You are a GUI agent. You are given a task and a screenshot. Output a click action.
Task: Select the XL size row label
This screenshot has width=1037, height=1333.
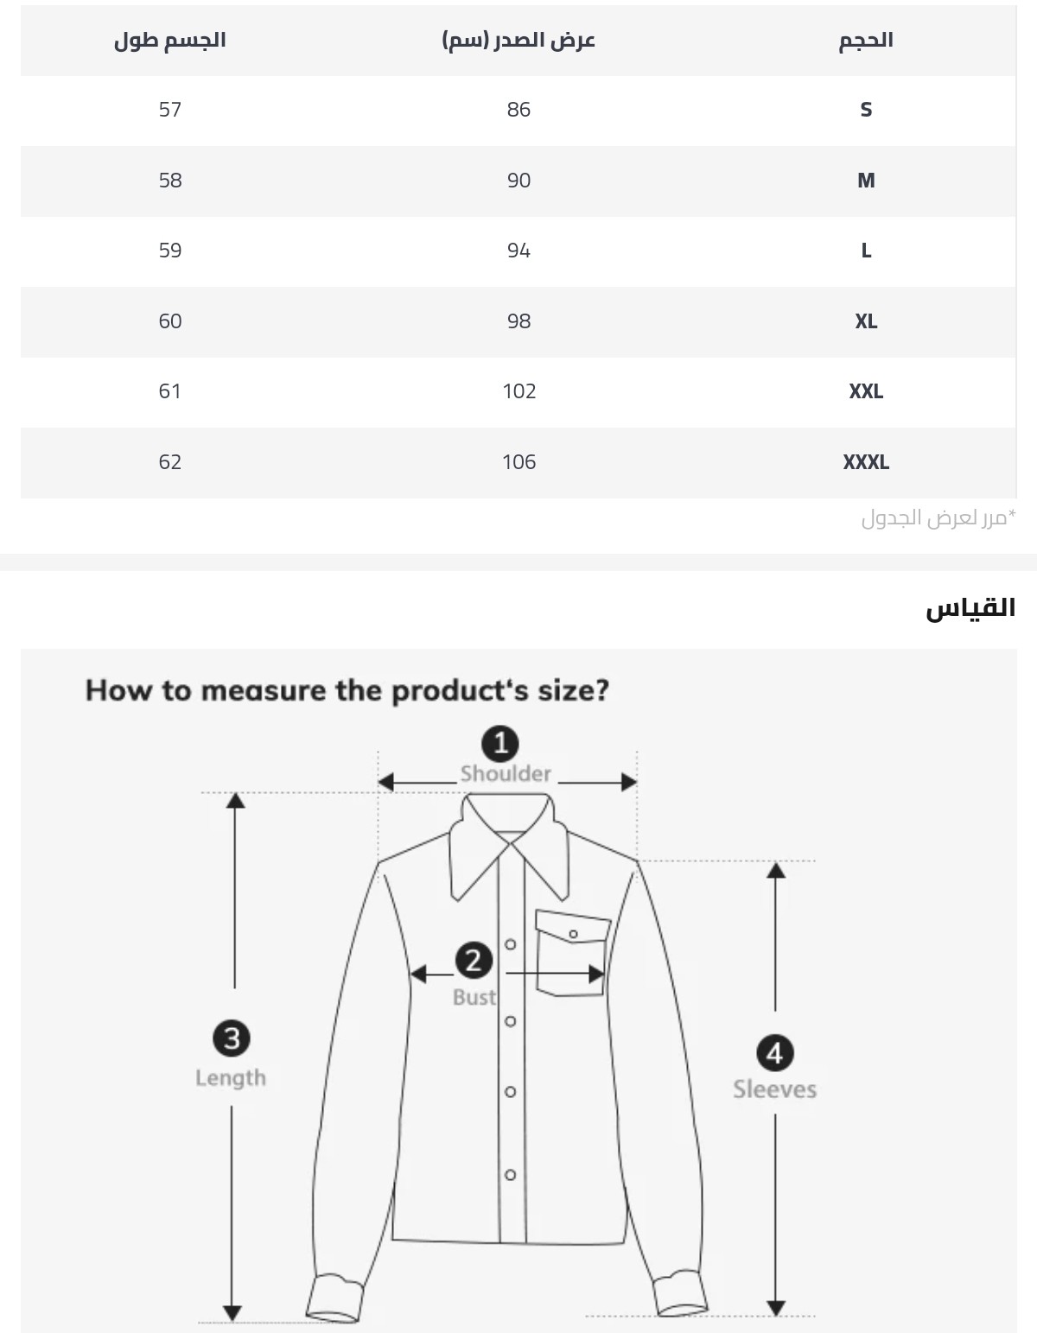click(x=866, y=321)
